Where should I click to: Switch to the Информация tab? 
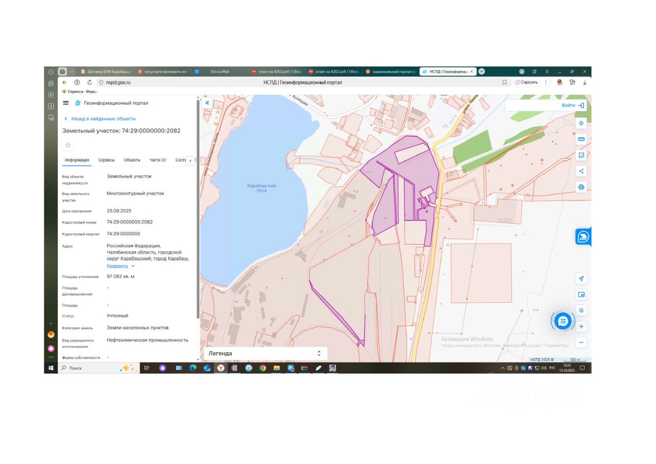77,160
